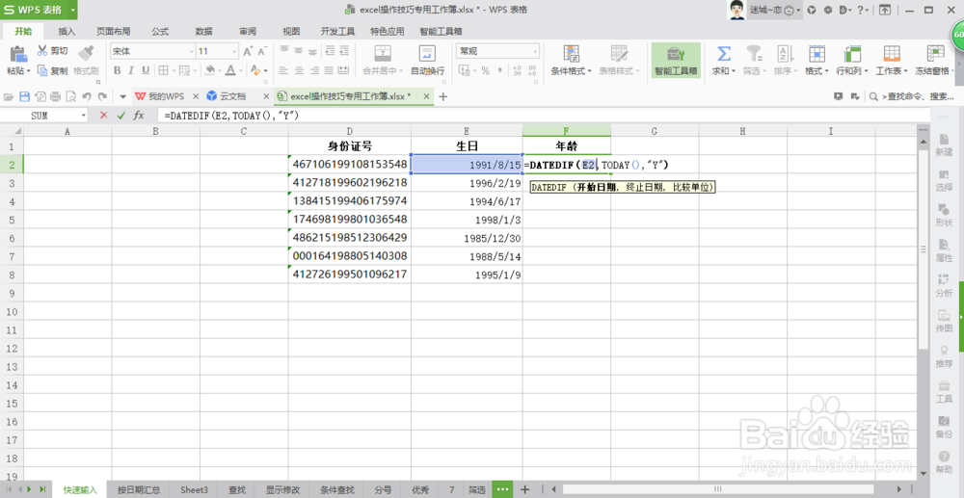Expand the quick access toolbar customize arrow

pyautogui.click(x=122, y=96)
